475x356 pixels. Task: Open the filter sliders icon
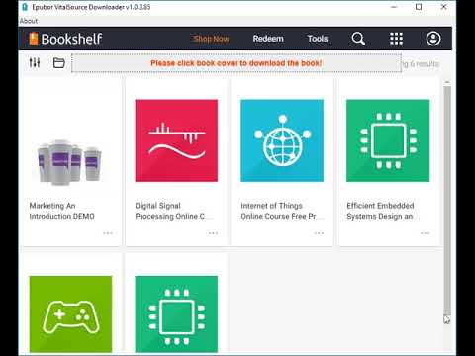coord(35,62)
